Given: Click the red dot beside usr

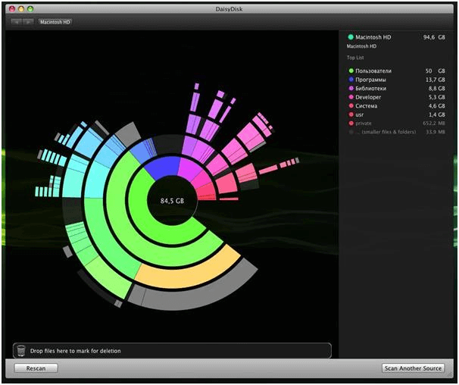Looking at the screenshot, I should click(x=351, y=114).
